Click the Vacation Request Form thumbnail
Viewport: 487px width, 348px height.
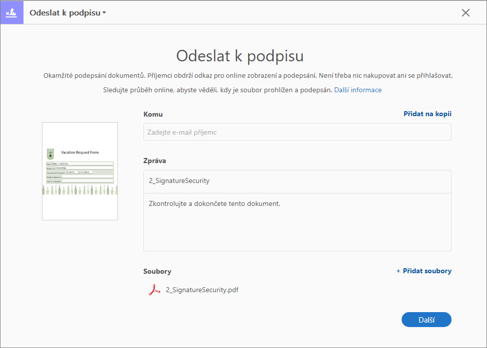click(80, 171)
